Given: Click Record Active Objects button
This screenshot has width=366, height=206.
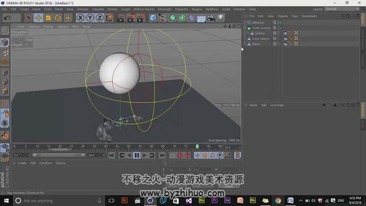Looking at the screenshot, I should 172,156.
